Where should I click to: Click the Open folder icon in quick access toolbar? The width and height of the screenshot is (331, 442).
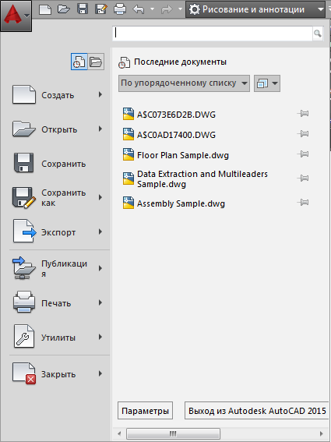coord(64,9)
